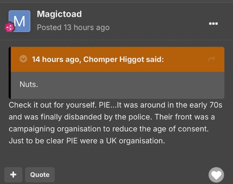Click the black left border of quote
The width and height of the screenshot is (233, 184).
tap(10, 73)
